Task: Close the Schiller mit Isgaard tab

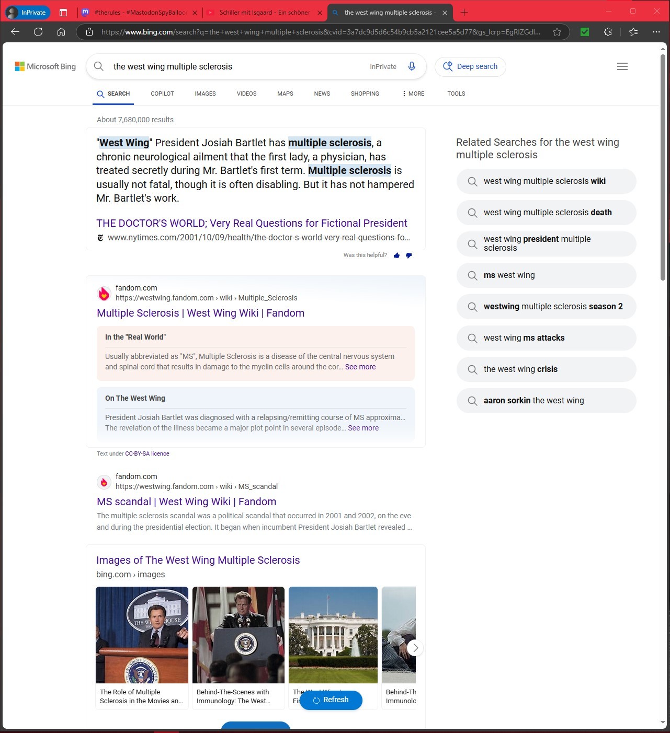Action: tap(319, 13)
